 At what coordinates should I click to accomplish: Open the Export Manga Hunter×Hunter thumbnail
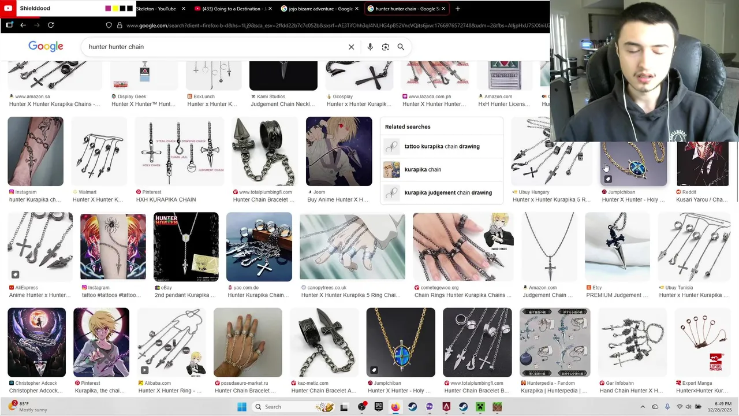(x=703, y=343)
